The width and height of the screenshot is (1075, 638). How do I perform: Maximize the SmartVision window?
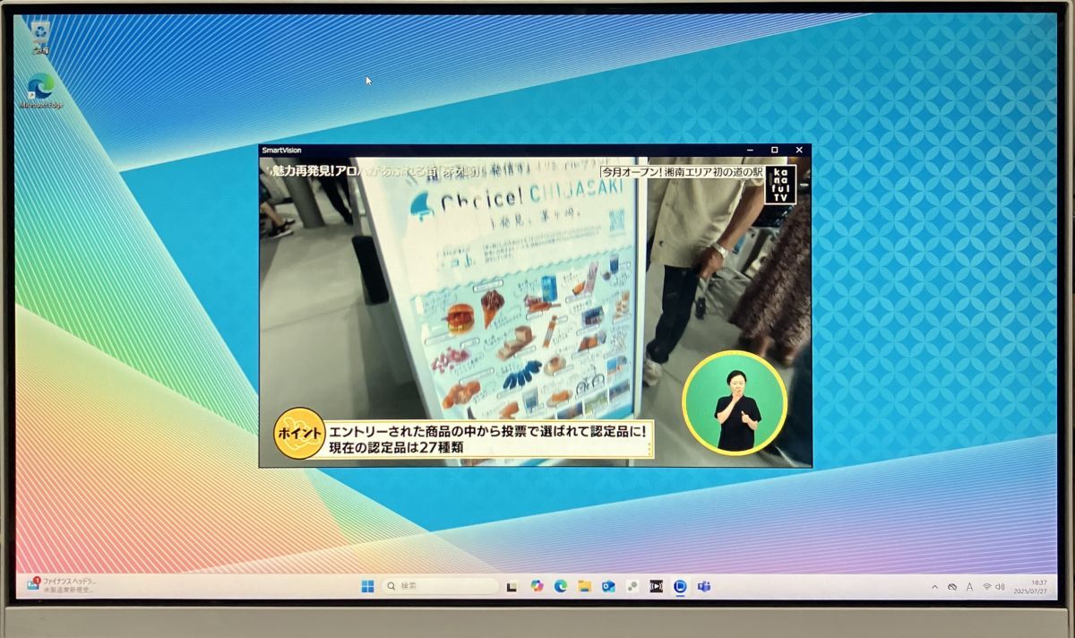(x=775, y=150)
